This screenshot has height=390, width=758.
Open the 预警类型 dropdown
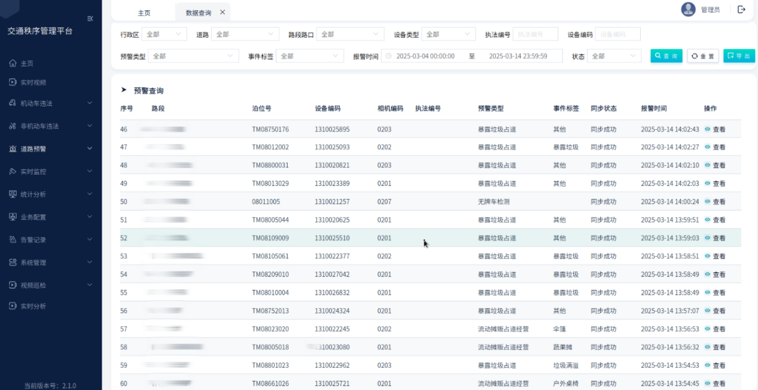coord(193,56)
